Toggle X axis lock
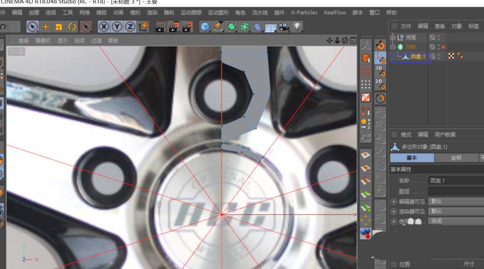 coord(104,27)
